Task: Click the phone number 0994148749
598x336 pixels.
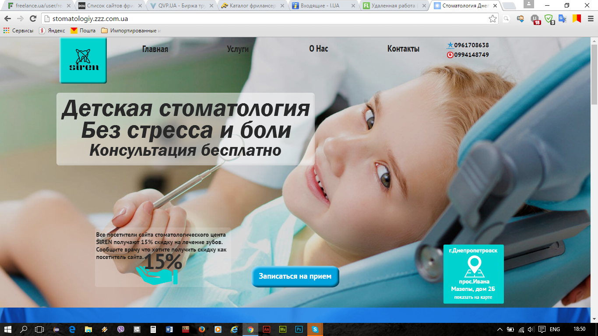Action: click(x=471, y=55)
